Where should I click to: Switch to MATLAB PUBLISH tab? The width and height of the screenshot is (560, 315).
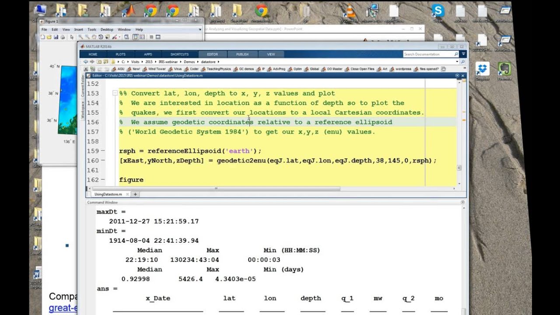click(242, 54)
